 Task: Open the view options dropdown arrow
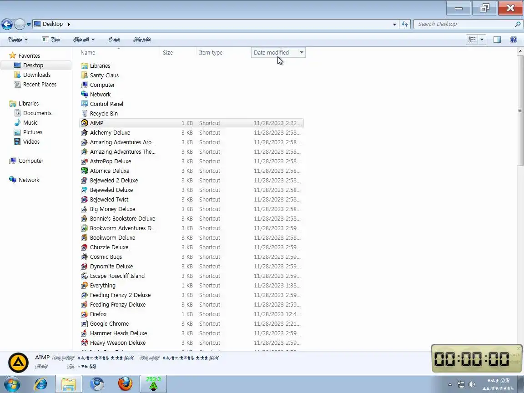482,40
